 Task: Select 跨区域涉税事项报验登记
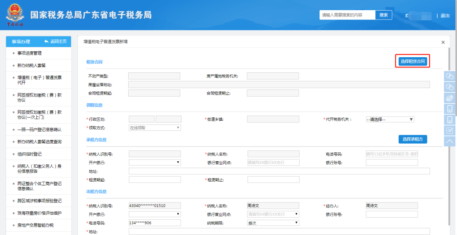[x=39, y=201]
